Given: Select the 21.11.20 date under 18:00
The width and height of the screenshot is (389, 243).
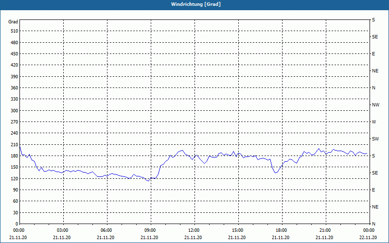Looking at the screenshot, I should coord(281,238).
